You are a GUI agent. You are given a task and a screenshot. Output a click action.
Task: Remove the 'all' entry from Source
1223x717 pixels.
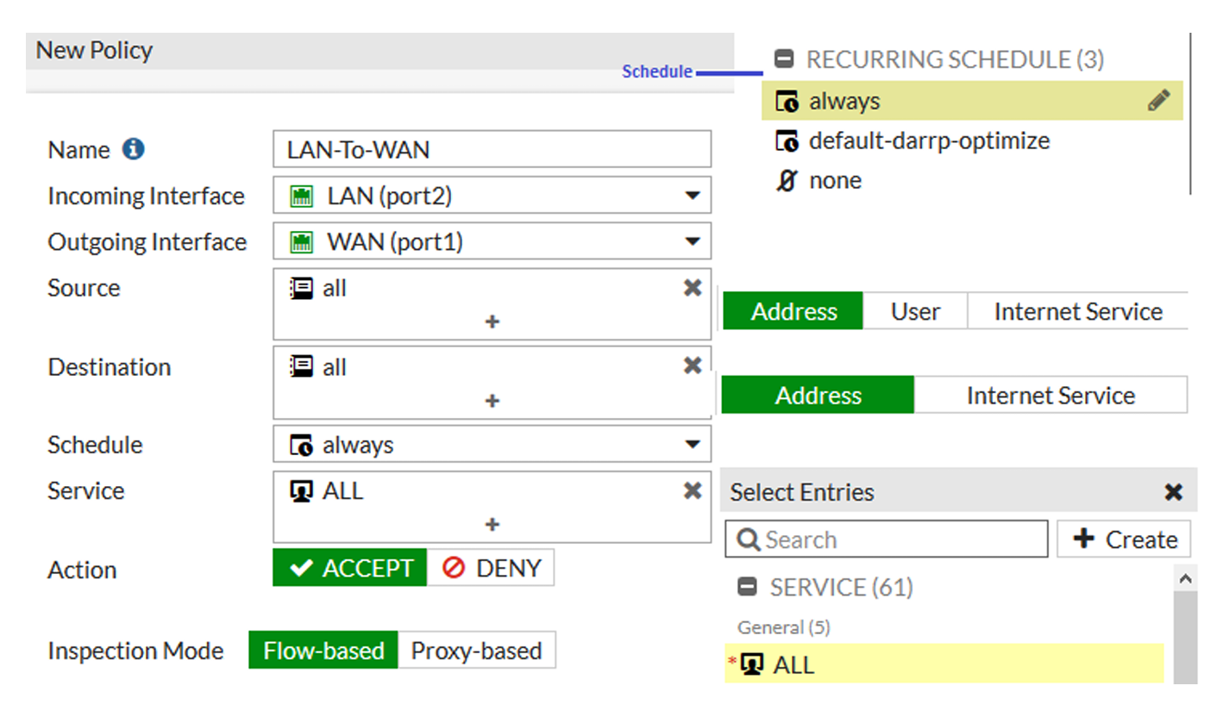point(692,288)
